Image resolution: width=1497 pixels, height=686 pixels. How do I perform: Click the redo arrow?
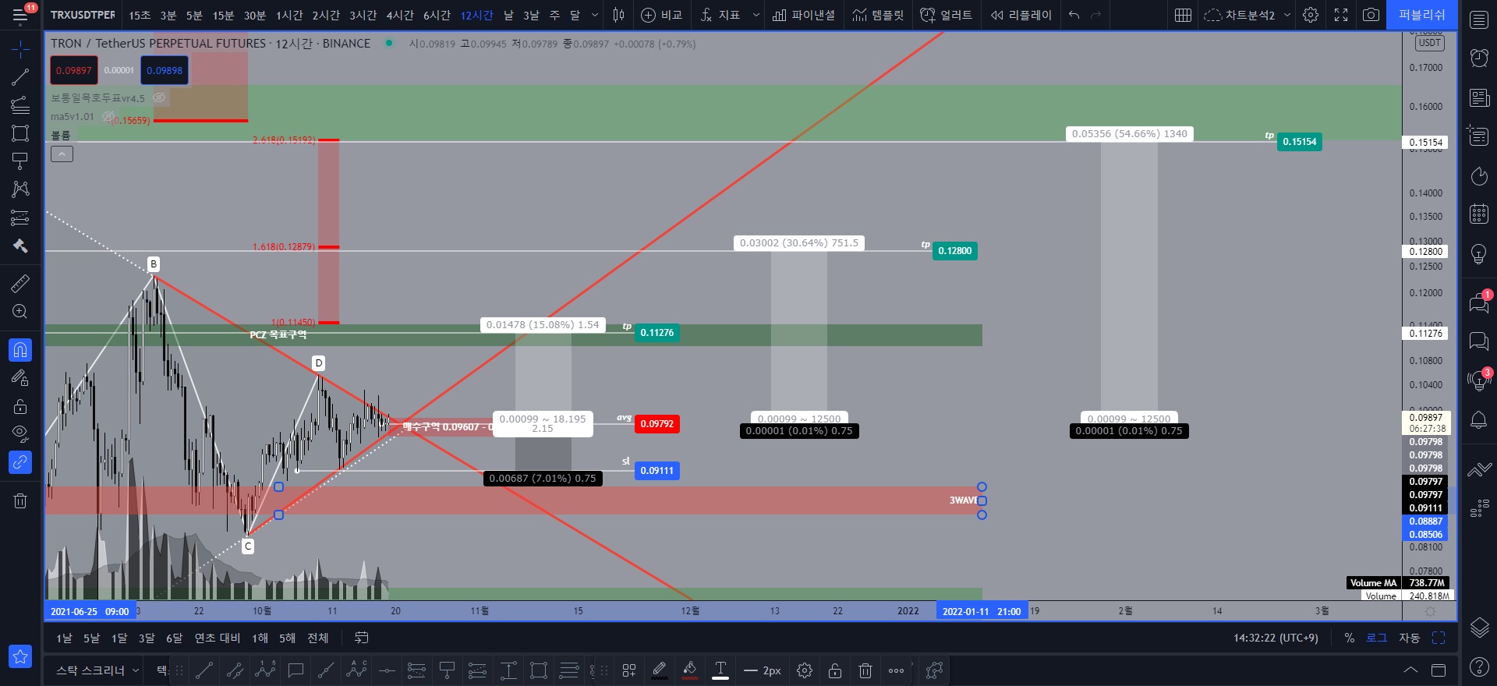[x=1095, y=15]
